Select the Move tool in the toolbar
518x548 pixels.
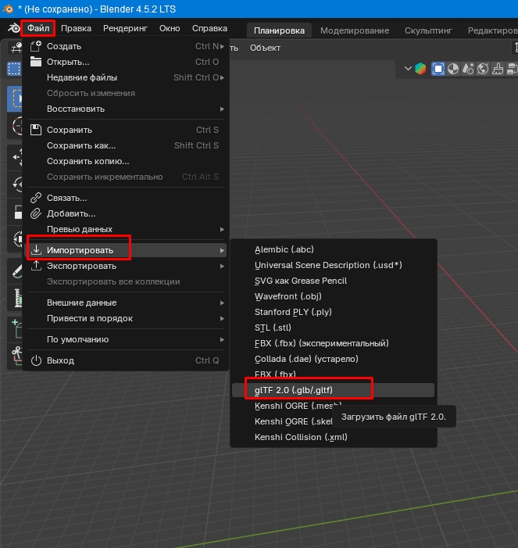coord(16,157)
